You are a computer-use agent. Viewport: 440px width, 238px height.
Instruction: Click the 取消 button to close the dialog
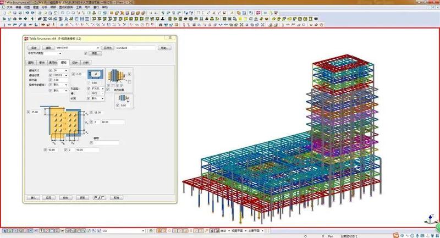coord(116,197)
